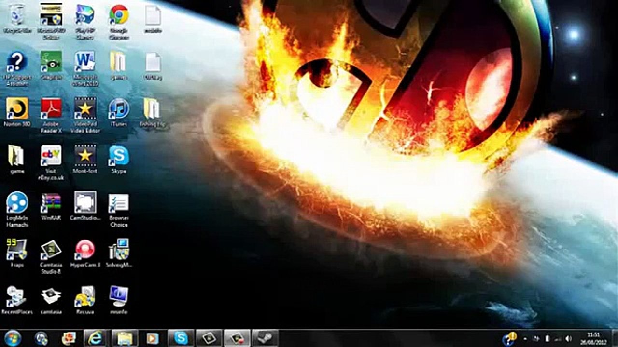Select the folder icon labeled game
618x347 pixels.
coord(17,159)
